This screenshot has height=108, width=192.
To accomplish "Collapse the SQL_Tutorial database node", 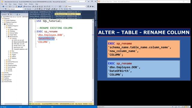I will coord(3,24).
